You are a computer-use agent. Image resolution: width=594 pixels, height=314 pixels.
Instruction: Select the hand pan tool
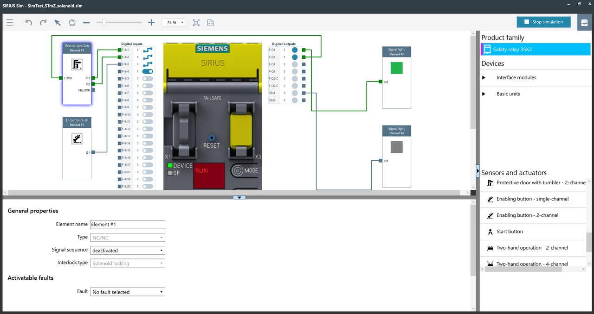pos(72,22)
